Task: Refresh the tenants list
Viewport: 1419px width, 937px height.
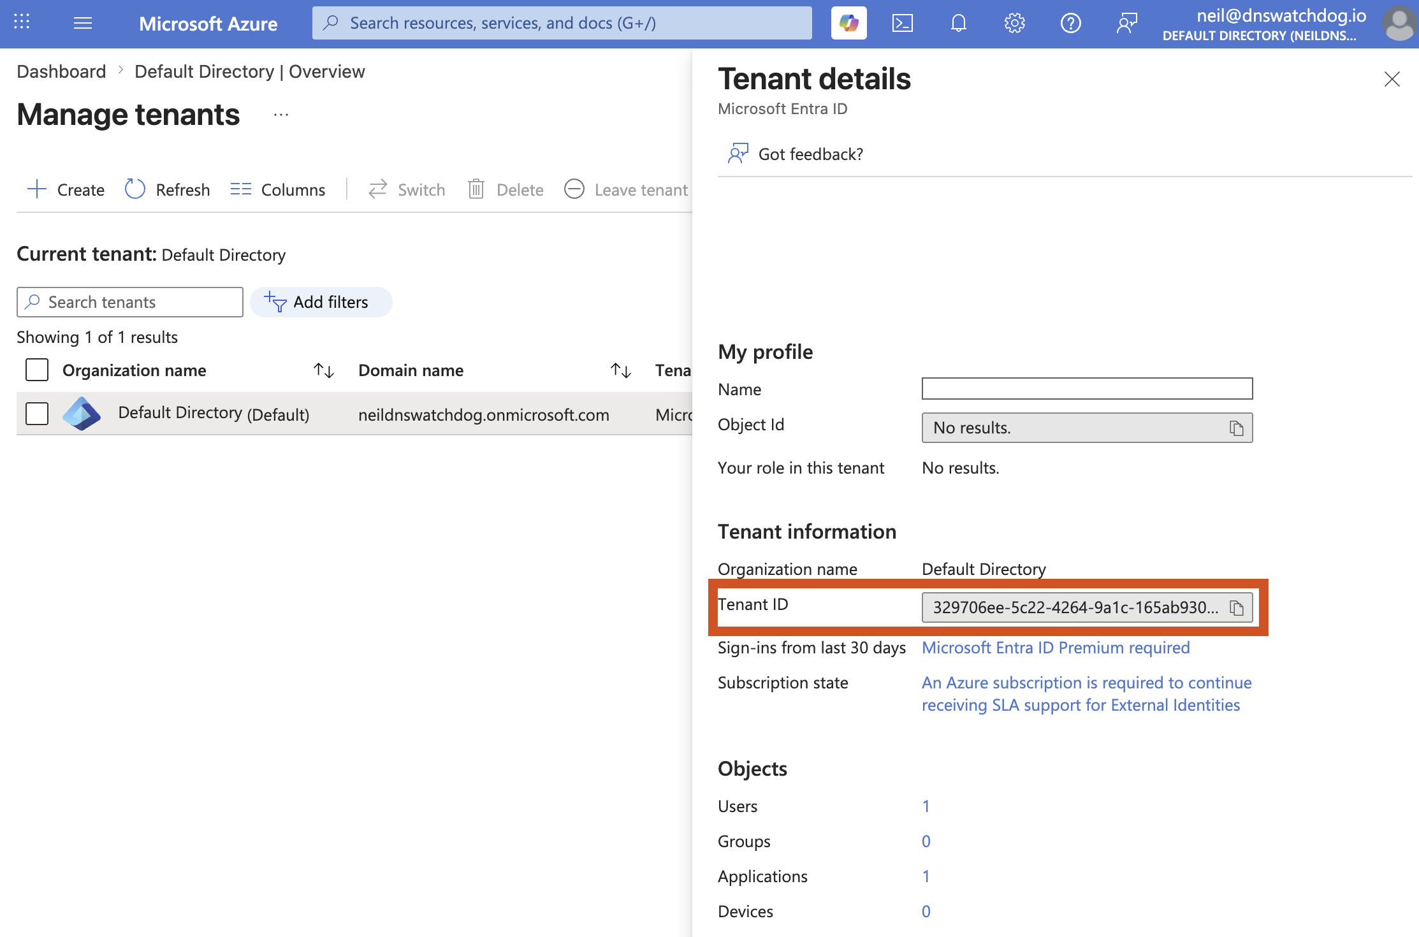Action: click(x=167, y=190)
